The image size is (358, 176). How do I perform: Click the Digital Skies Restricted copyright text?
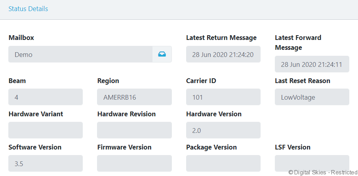tap(323, 172)
